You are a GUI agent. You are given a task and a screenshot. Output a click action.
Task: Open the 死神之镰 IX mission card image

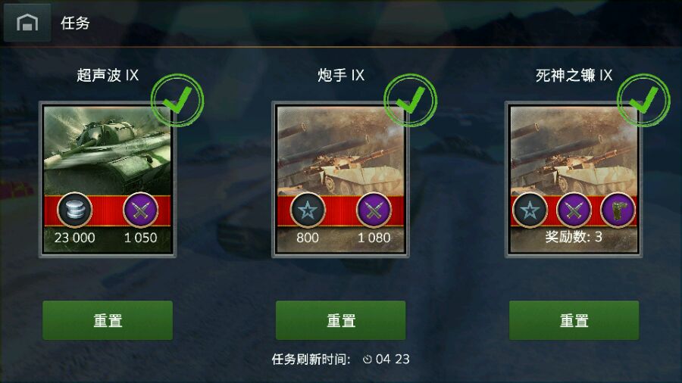click(x=574, y=179)
